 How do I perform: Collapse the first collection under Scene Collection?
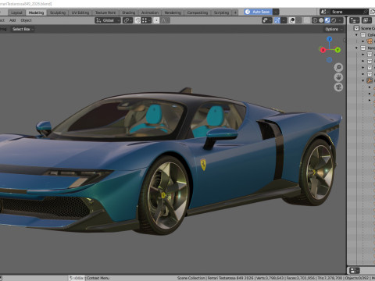[356, 35]
